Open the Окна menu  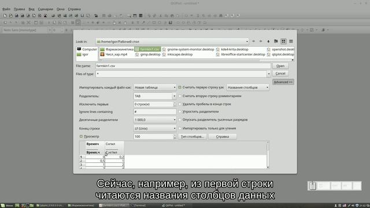pos(60,9)
